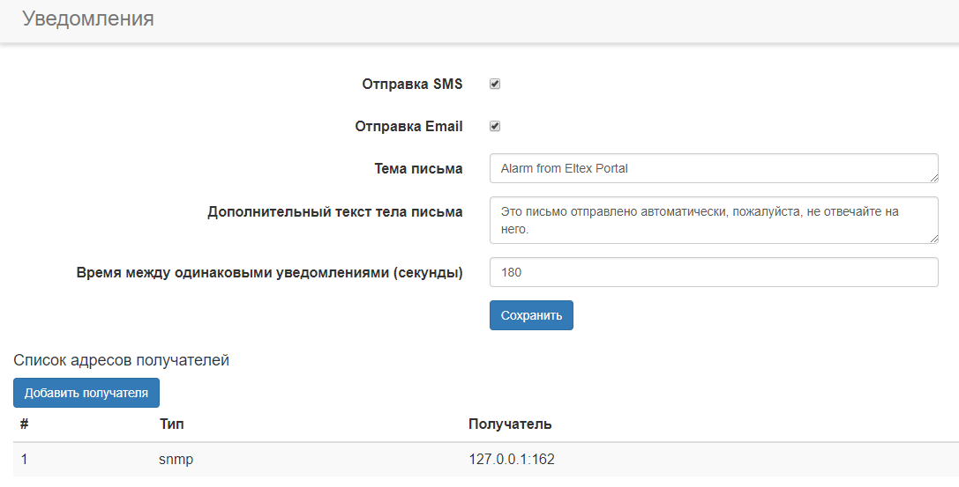
Task: Open recipient row number 1 link
Action: pos(25,459)
